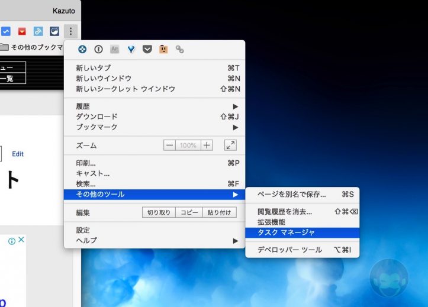This screenshot has height=307, width=428.
Task: Choose キャスト... menu item
Action: [155, 173]
